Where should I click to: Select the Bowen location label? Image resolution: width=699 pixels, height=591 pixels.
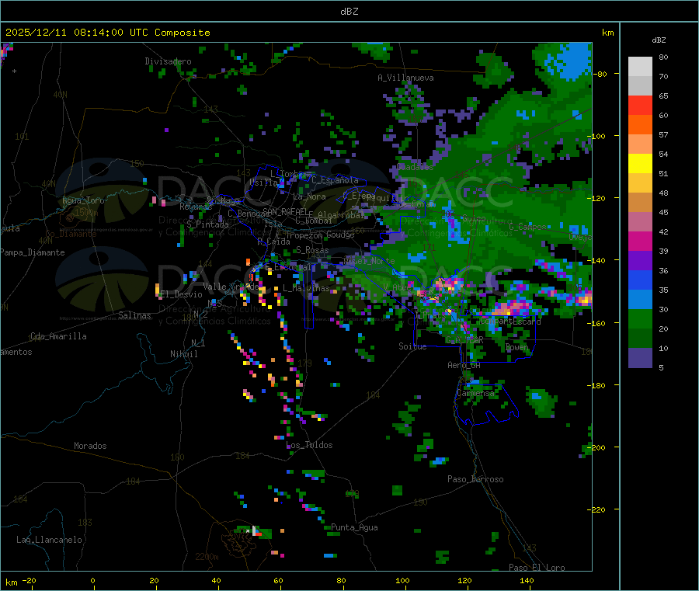tap(517, 346)
